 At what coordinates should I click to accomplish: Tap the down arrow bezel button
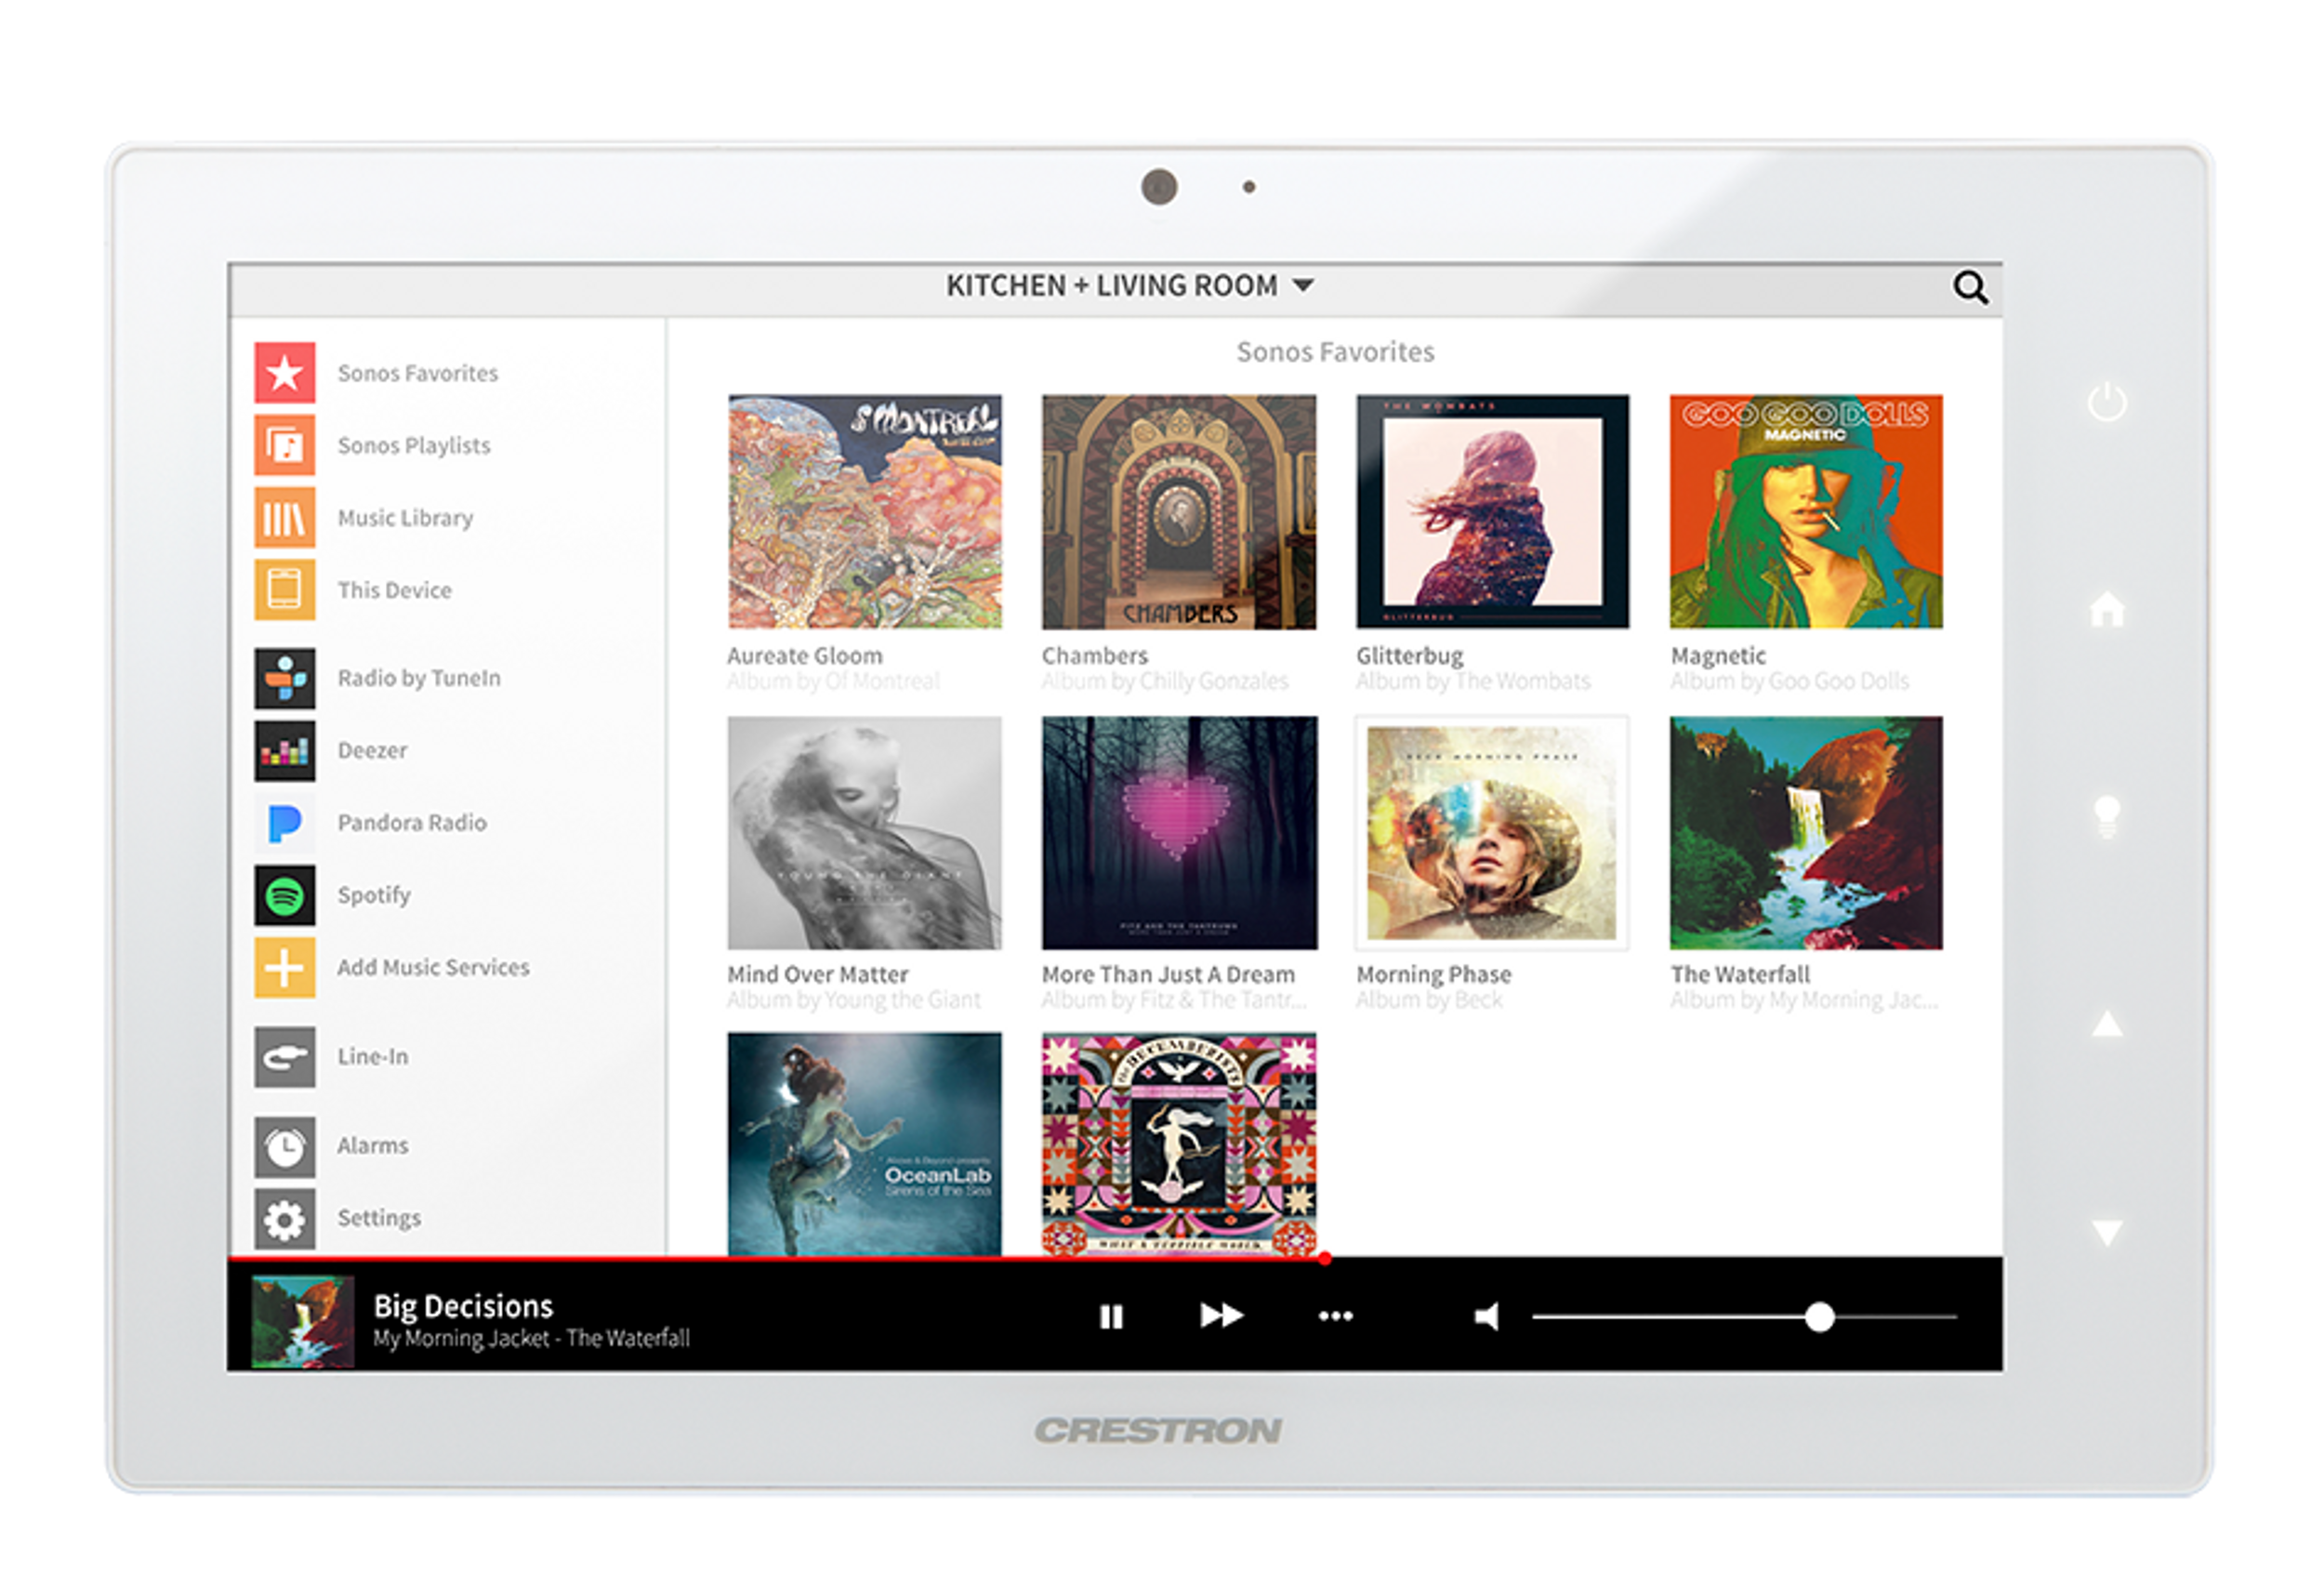pos(2107,1232)
